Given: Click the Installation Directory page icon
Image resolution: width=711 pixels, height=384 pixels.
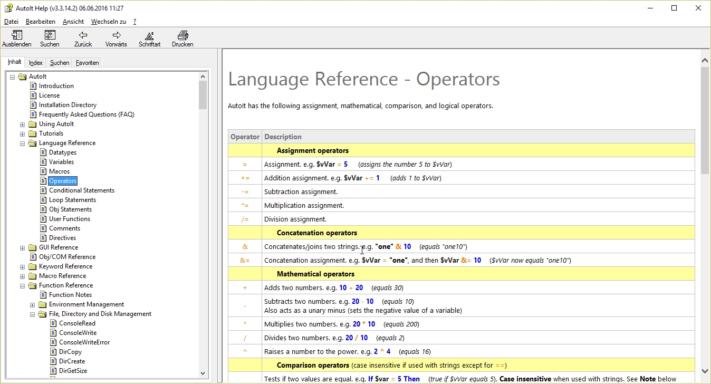Looking at the screenshot, I should pos(34,105).
